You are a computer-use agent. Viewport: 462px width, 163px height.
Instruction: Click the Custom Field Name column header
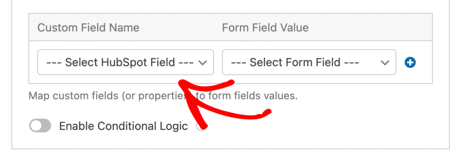tap(89, 28)
